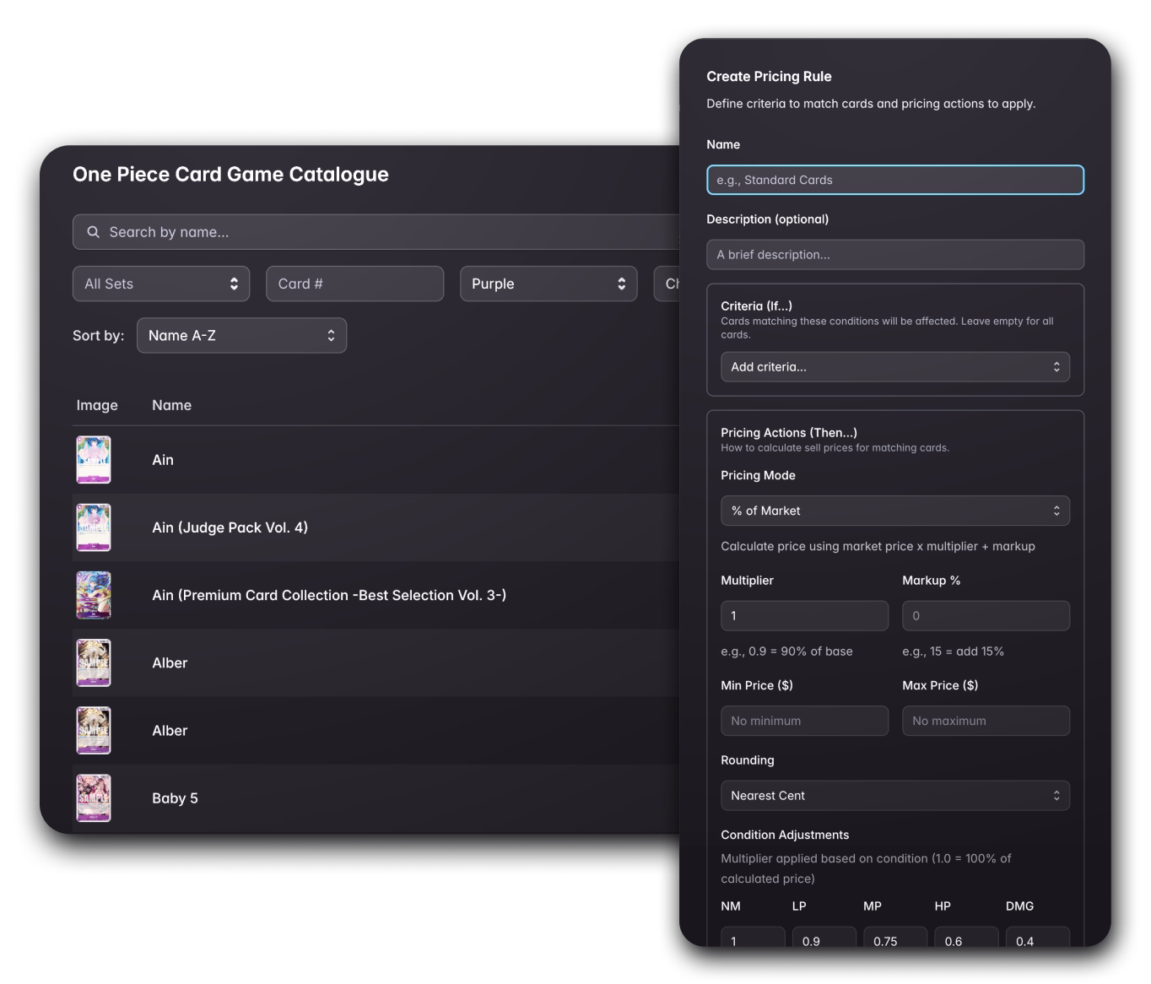Click the Name column header in the catalogue

tap(171, 405)
